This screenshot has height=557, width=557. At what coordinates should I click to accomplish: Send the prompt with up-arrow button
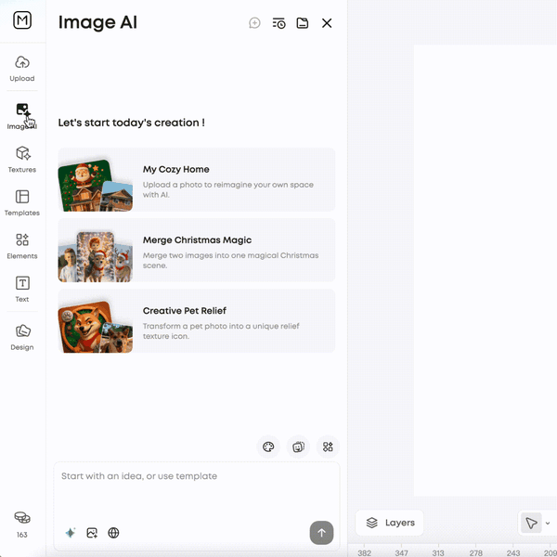[321, 533]
